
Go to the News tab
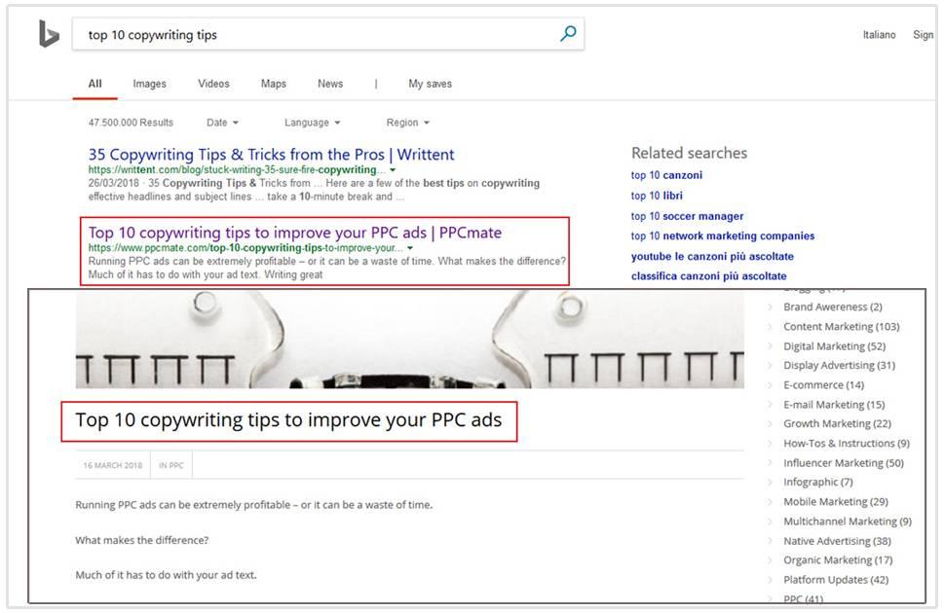(x=330, y=84)
